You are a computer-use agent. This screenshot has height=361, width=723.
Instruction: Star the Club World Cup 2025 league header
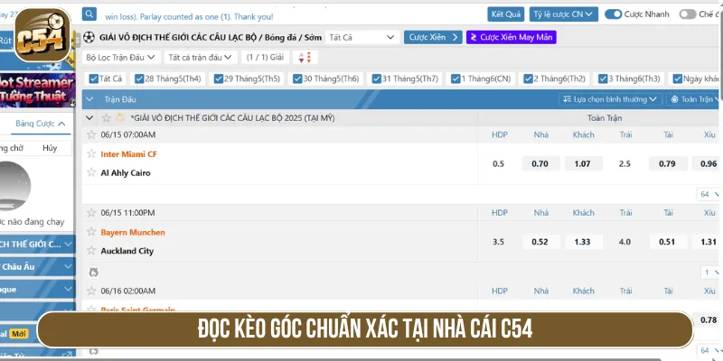(x=107, y=118)
